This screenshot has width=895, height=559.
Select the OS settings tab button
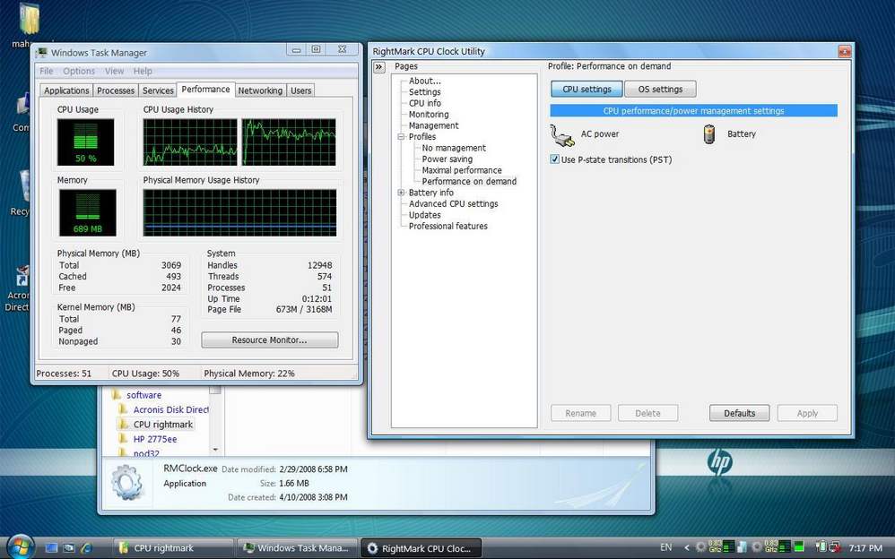click(x=660, y=89)
